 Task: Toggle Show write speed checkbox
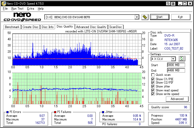[x=153, y=94]
